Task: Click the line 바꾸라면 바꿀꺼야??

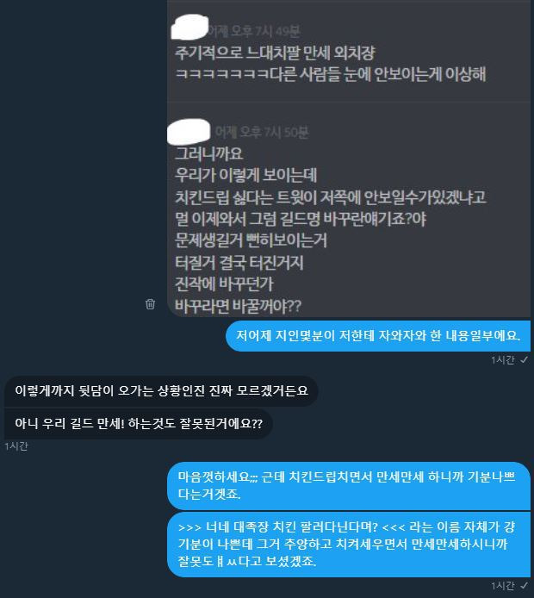Action: tap(238, 306)
